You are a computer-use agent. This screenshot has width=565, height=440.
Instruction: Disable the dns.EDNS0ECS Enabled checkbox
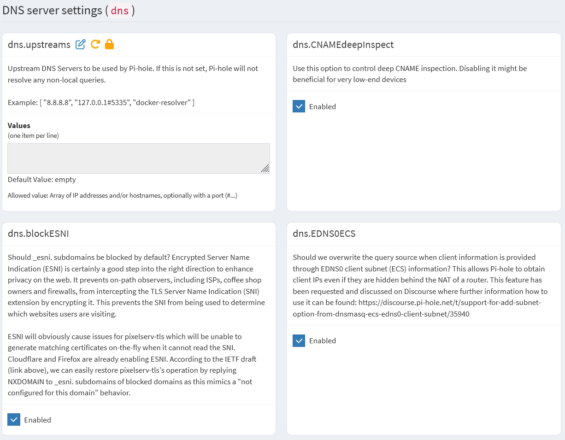point(299,340)
